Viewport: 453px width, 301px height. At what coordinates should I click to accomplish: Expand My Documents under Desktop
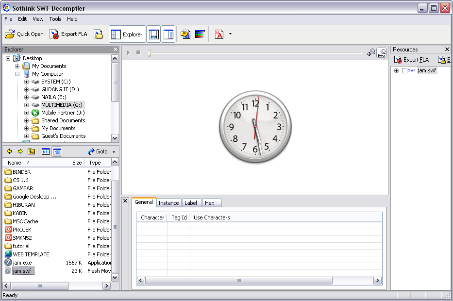click(x=17, y=66)
